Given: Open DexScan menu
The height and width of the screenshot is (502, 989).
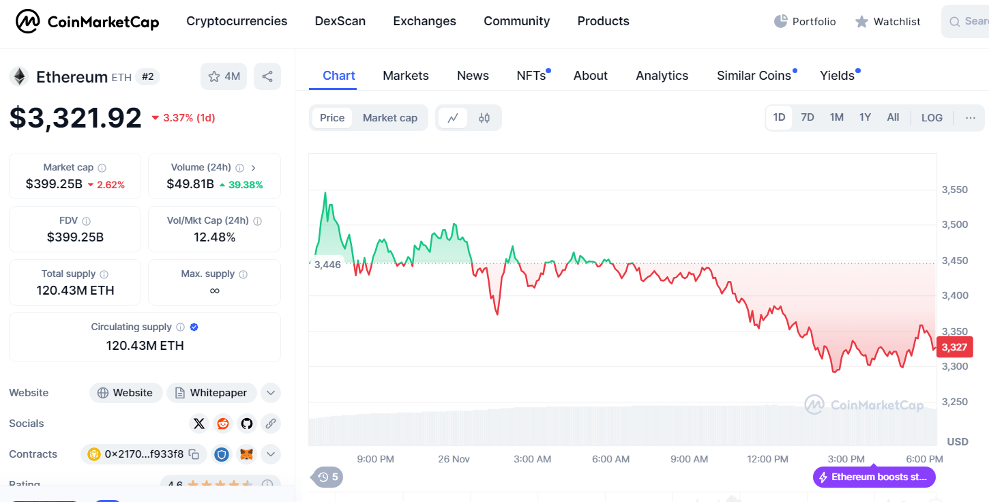Looking at the screenshot, I should pyautogui.click(x=340, y=21).
